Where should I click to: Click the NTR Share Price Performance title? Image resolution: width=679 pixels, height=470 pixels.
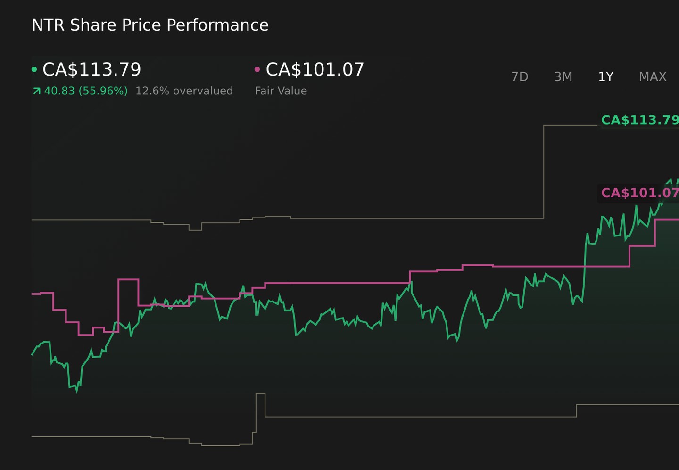(x=150, y=25)
